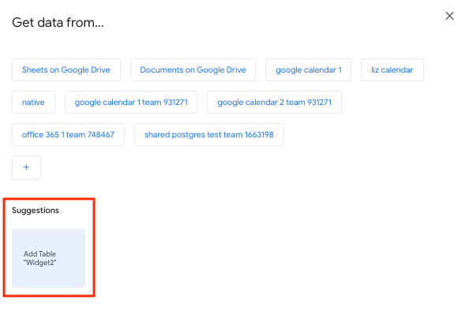Pick the native data source
469x322 pixels.
point(33,103)
